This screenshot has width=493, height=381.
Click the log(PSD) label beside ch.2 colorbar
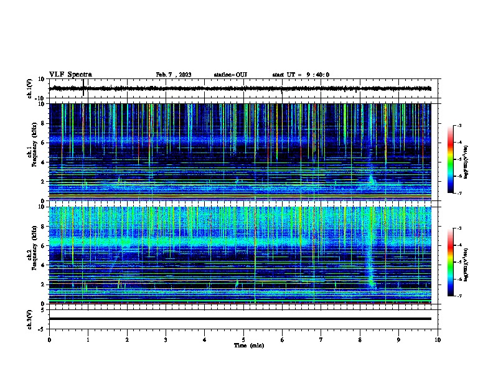(x=466, y=265)
